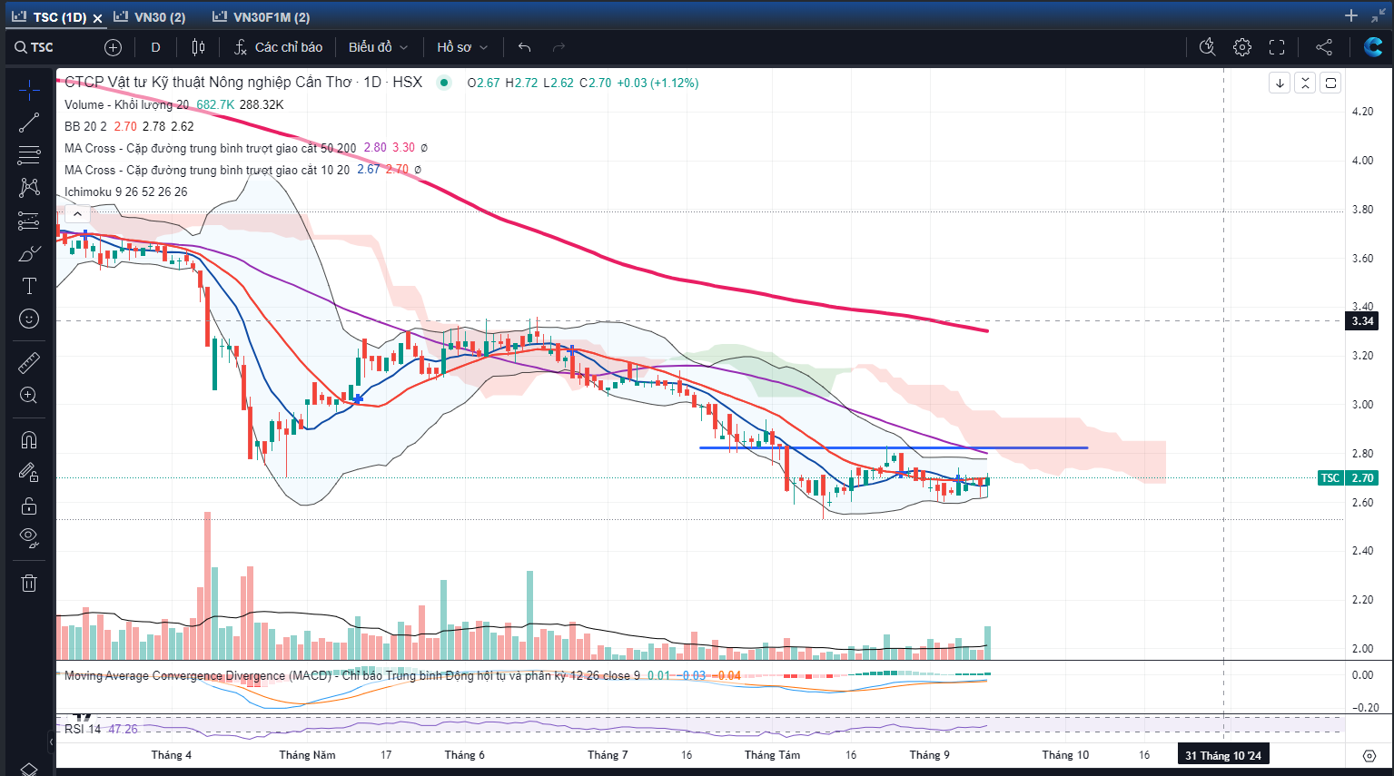Open the emoji and icon tools
This screenshot has width=1394, height=776.
click(x=29, y=319)
